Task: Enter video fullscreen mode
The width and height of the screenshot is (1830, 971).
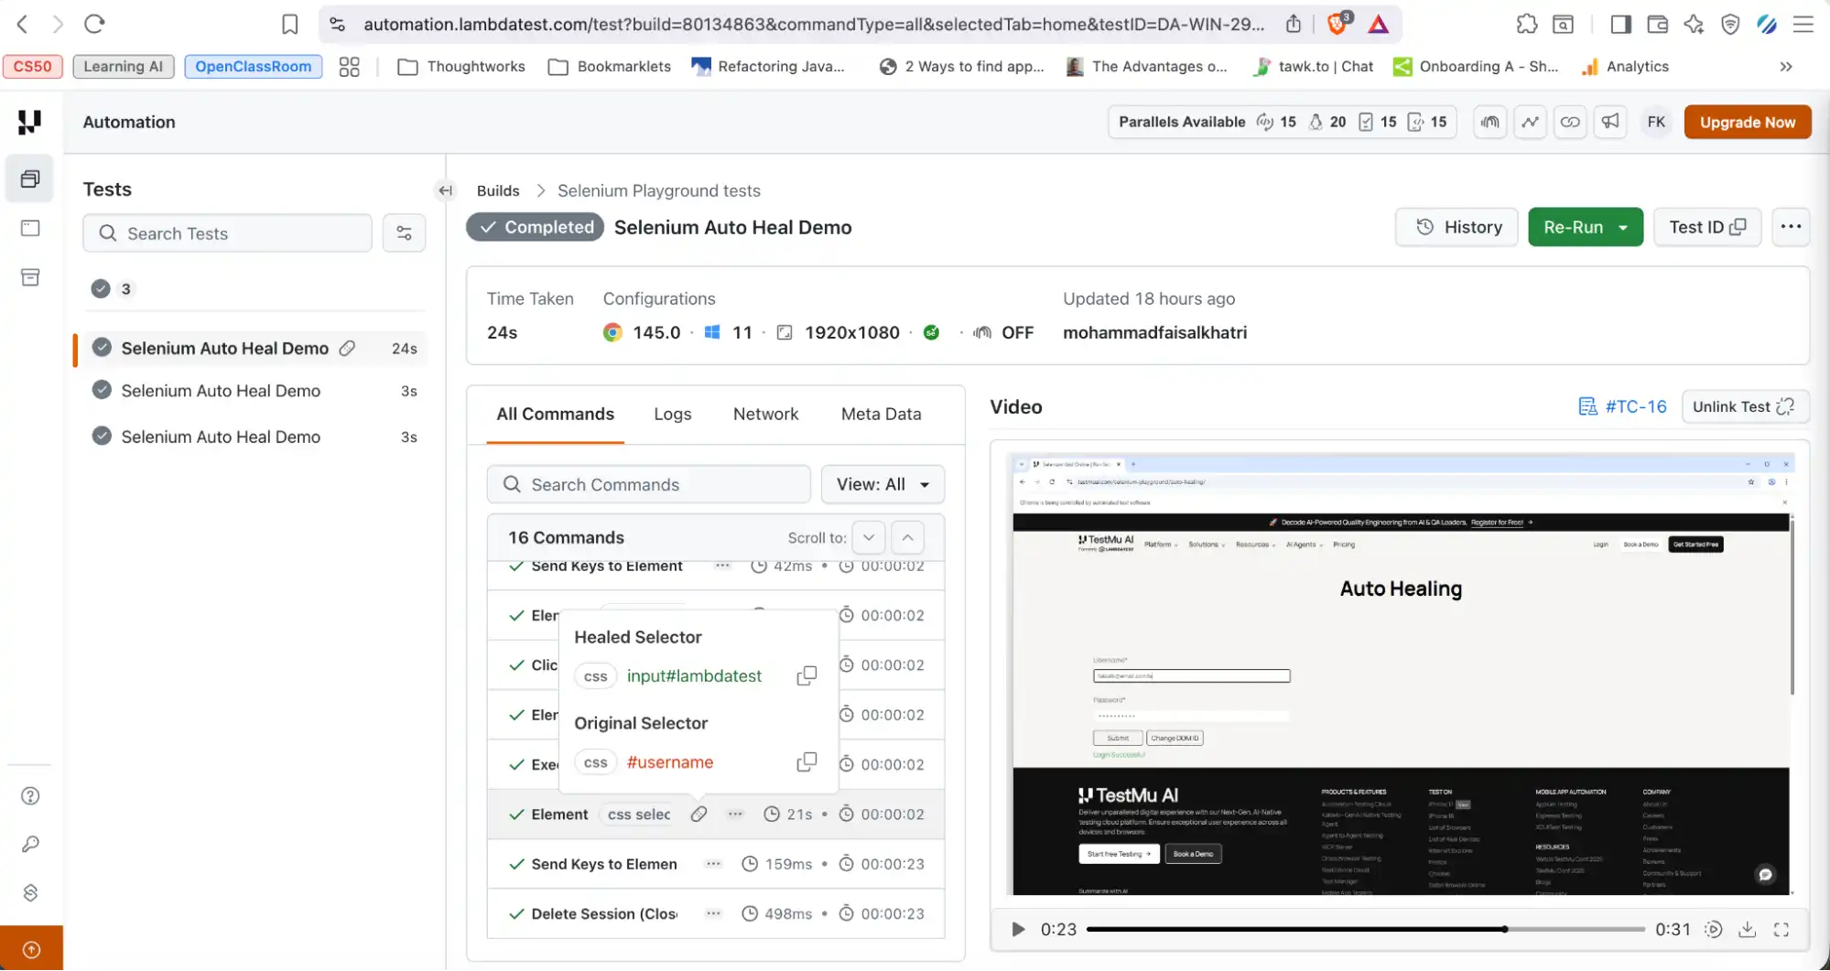Action: coord(1781,930)
